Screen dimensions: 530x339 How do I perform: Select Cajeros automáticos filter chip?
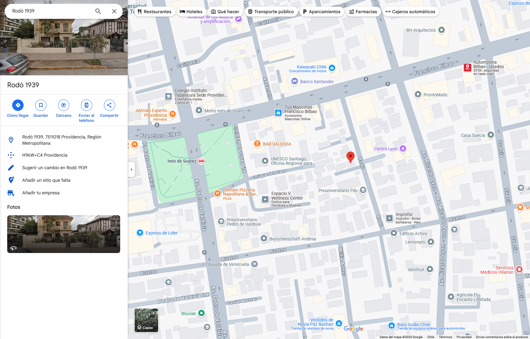pos(410,12)
